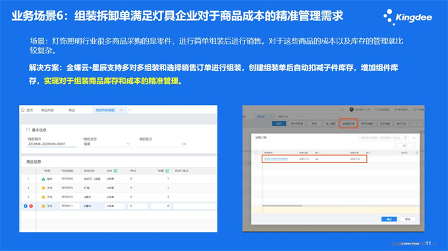Confirm with the blue 确定 button
This screenshot has height=251, width=448.
coord(389,219)
